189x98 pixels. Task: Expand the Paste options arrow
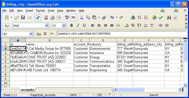pos(99,17)
